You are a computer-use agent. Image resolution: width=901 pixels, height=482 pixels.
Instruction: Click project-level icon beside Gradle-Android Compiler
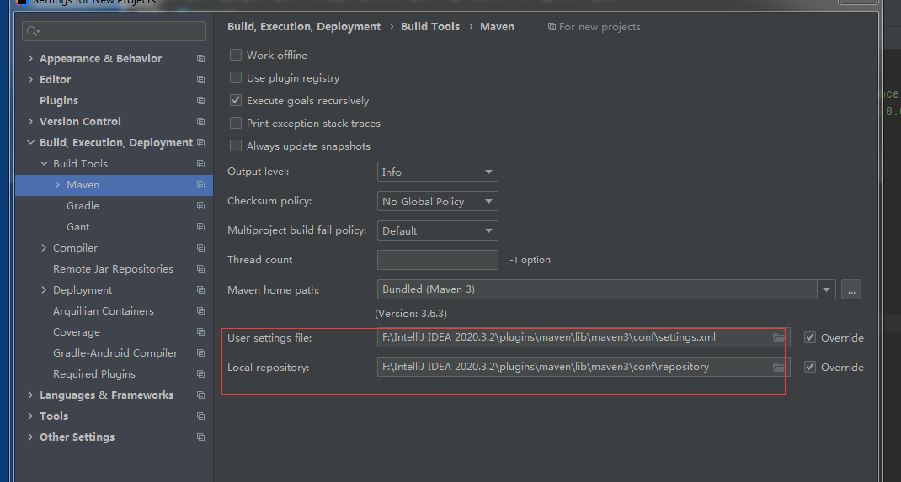coord(200,353)
